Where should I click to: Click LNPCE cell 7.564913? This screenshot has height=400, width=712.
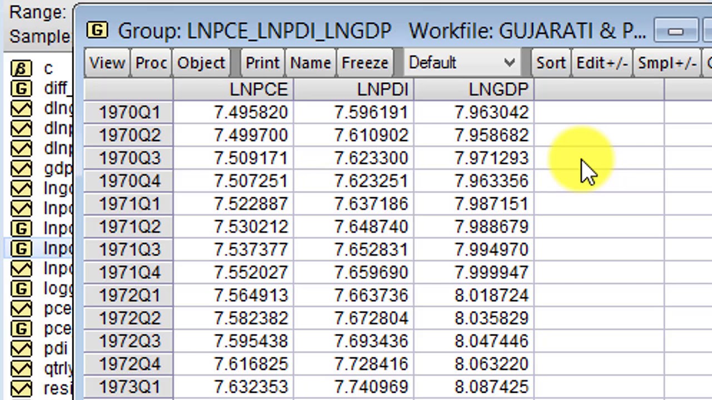point(233,294)
